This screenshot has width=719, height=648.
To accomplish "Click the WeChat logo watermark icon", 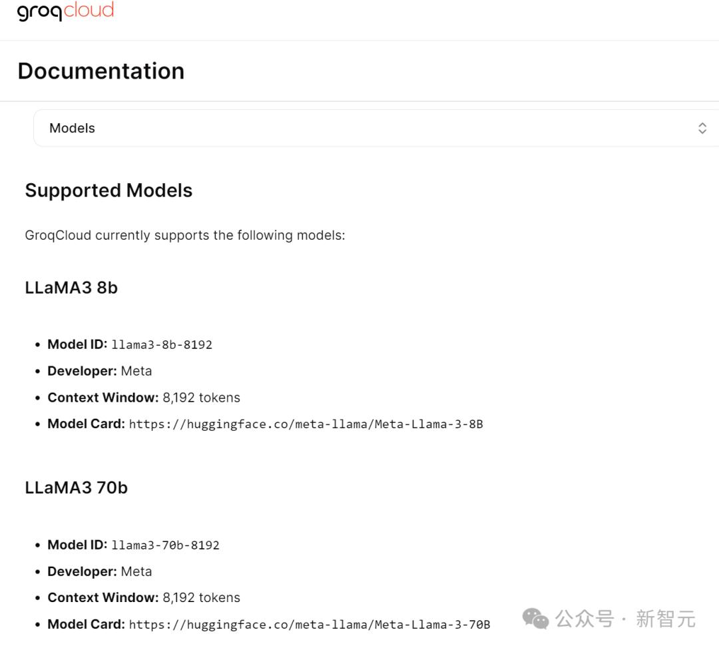I will [x=535, y=619].
